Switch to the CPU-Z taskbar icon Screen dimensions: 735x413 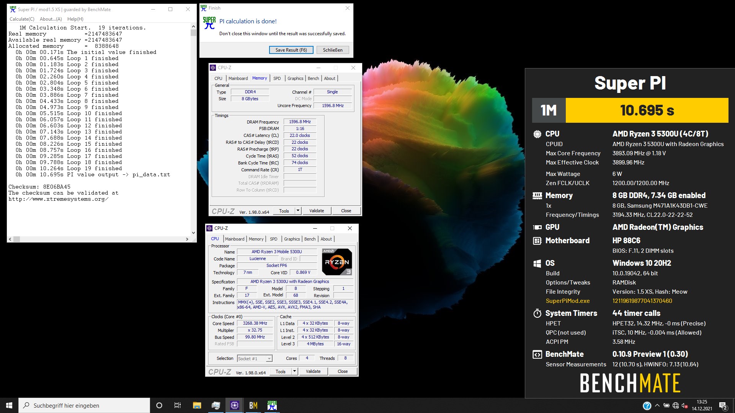[235, 405]
